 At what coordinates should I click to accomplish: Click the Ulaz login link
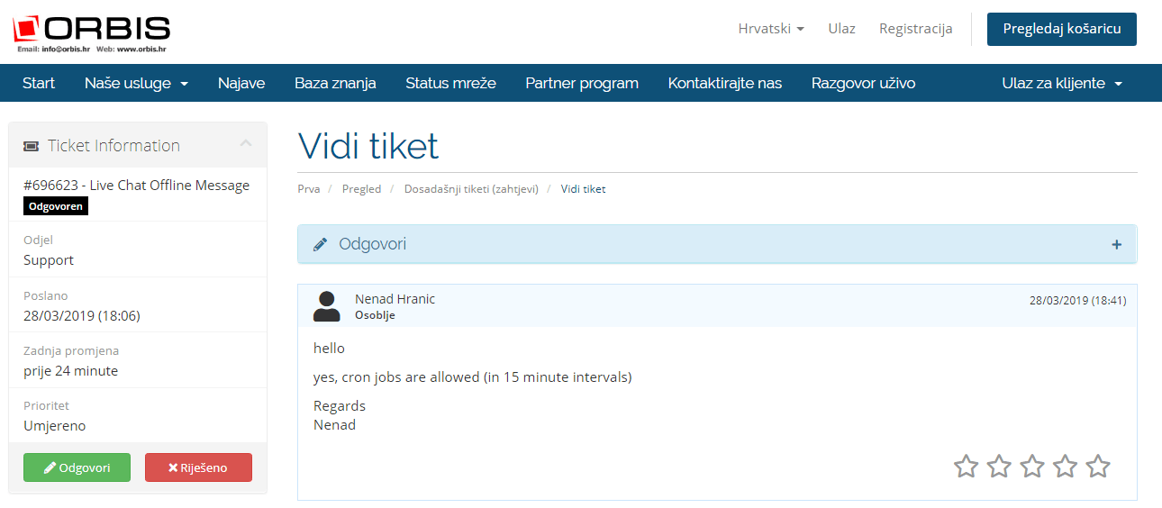pos(842,29)
